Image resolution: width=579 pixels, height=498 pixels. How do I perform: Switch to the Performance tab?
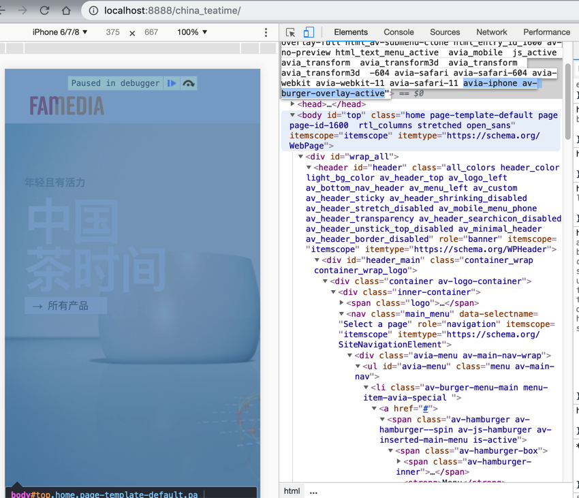pos(546,32)
